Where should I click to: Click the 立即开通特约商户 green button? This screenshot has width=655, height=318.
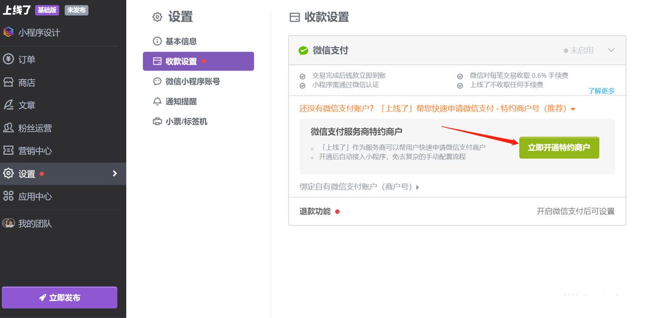coord(558,148)
